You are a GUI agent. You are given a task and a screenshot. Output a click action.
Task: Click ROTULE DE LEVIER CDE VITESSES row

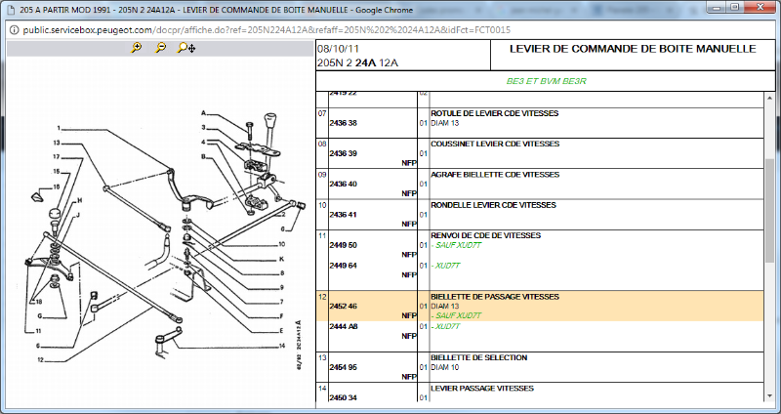[541, 123]
